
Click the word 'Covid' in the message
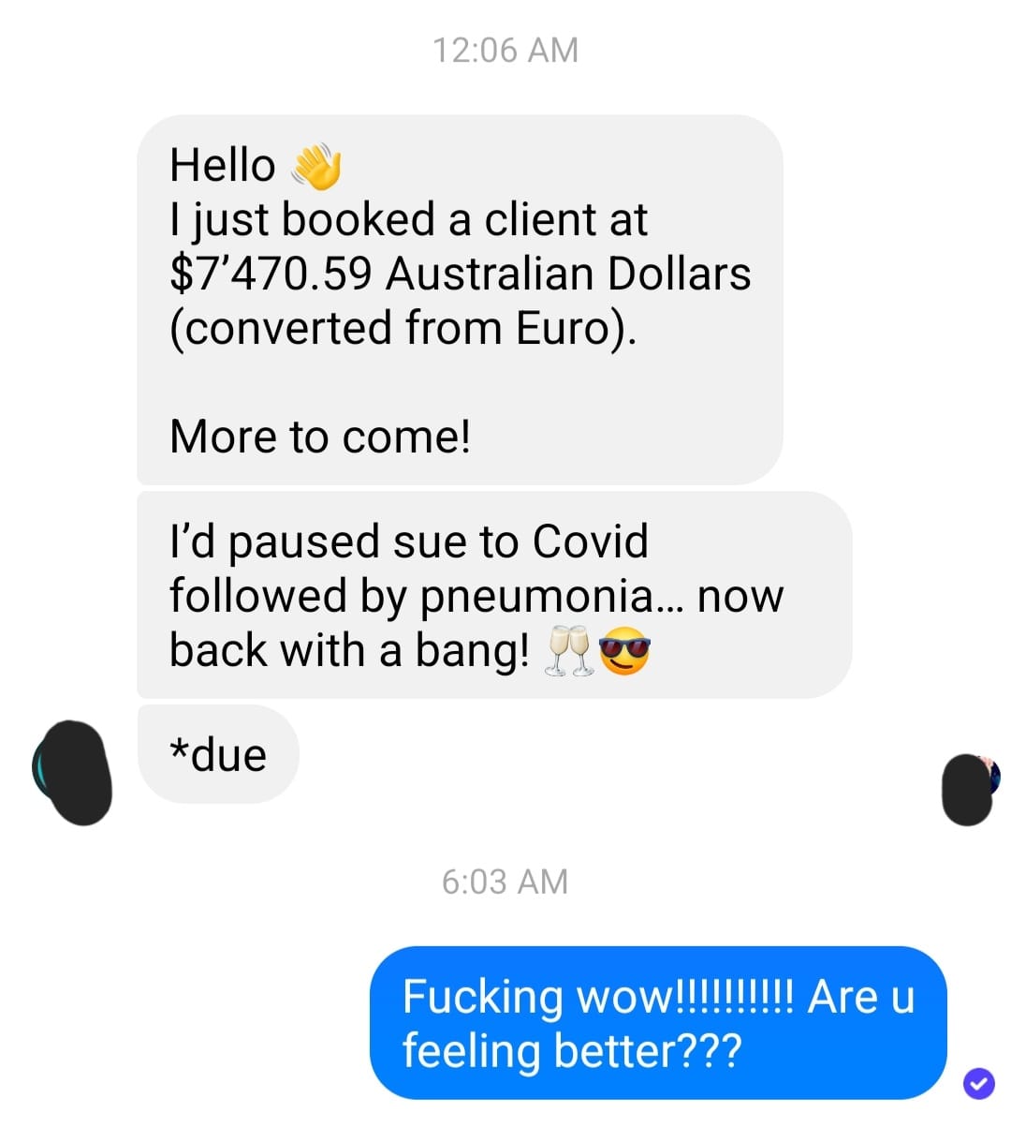[x=590, y=541]
